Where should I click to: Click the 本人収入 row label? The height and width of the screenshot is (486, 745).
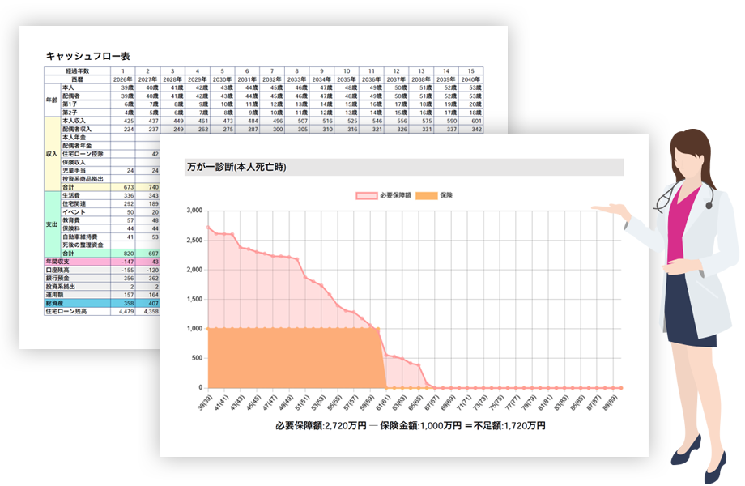click(x=77, y=120)
